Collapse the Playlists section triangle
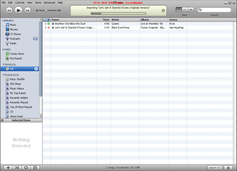This screenshot has height=171, width=237. pyautogui.click(x=3, y=75)
